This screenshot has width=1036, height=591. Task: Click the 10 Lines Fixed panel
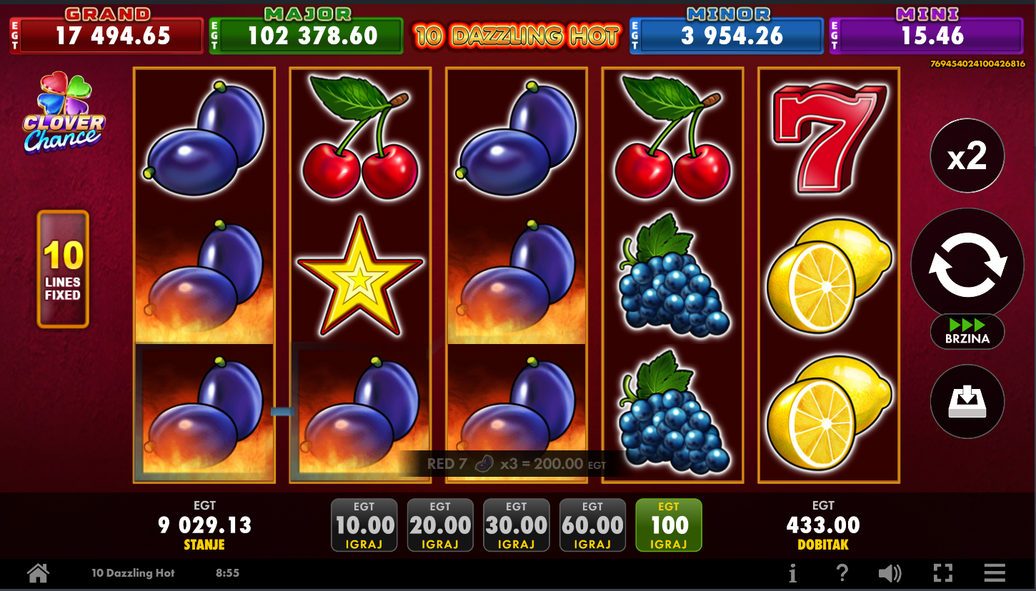pos(63,269)
